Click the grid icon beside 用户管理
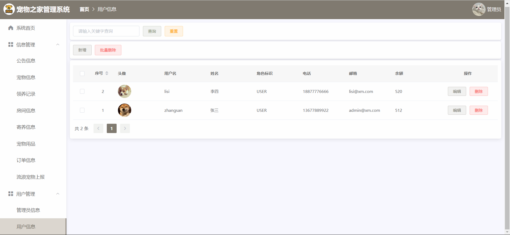 [x=11, y=194]
